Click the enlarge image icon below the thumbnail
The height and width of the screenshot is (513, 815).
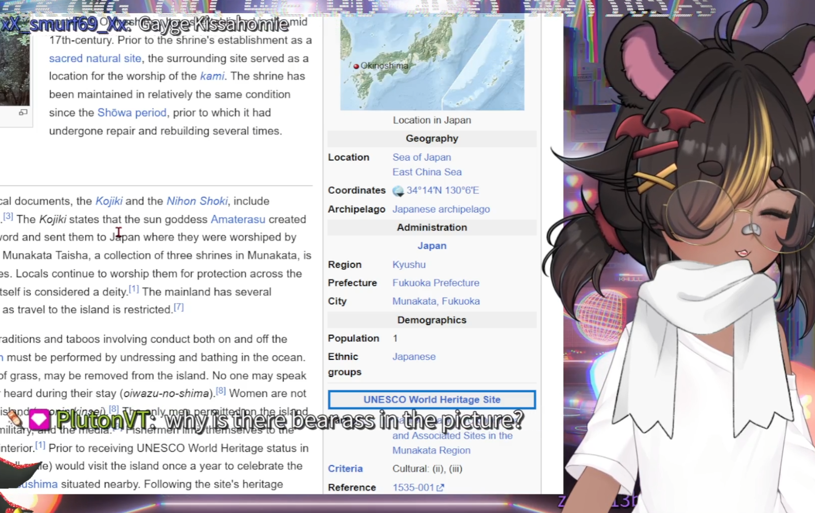pyautogui.click(x=23, y=113)
